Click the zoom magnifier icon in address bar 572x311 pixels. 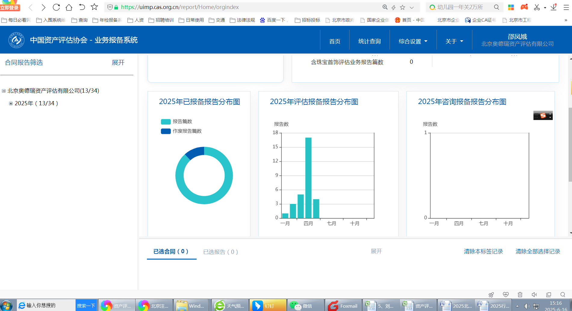click(x=385, y=7)
